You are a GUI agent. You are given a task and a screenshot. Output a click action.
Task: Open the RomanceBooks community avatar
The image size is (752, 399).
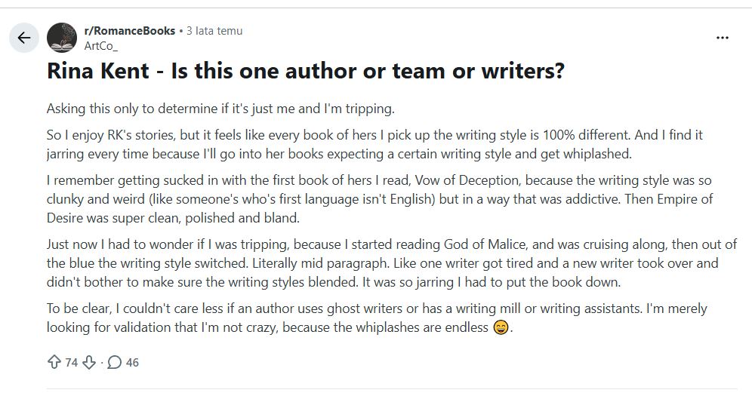tap(62, 38)
